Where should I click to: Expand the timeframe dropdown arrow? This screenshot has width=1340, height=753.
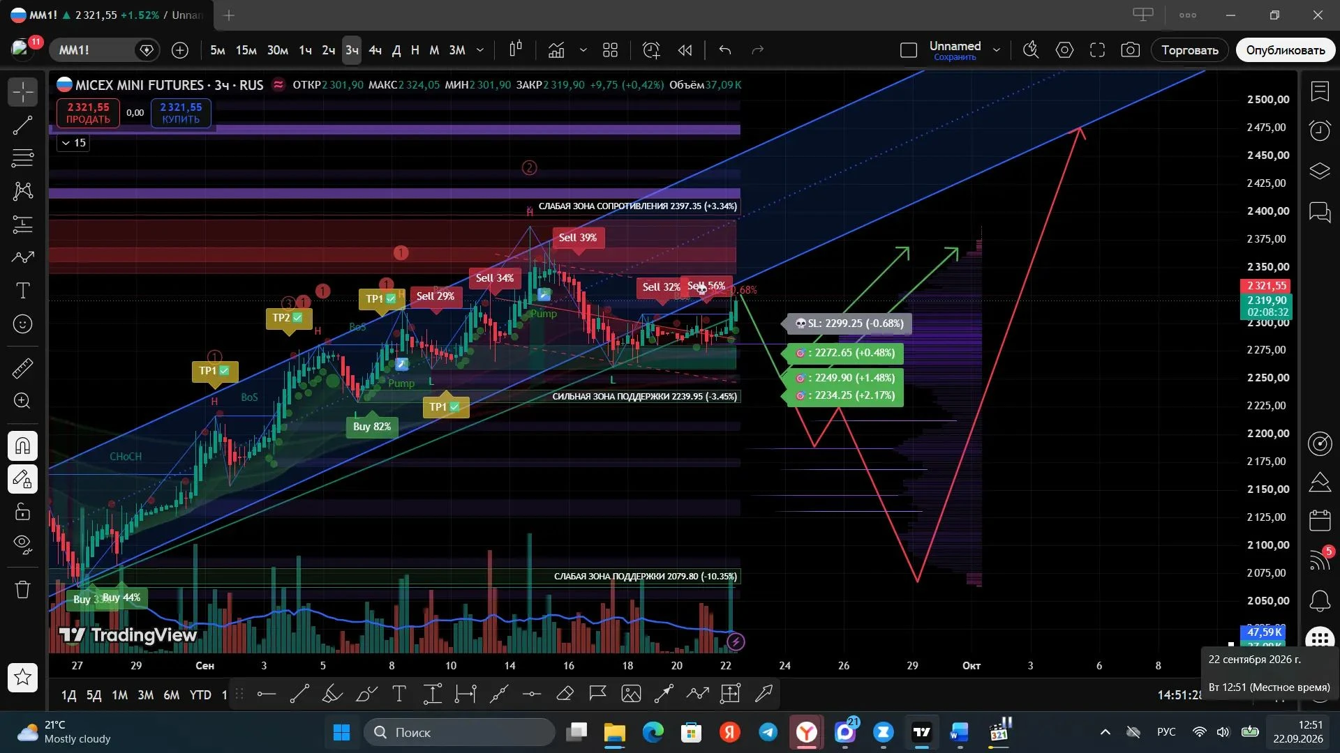click(480, 50)
